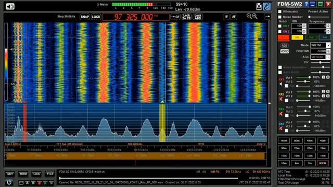Enable the Auto Notch checkbox

coord(280,73)
